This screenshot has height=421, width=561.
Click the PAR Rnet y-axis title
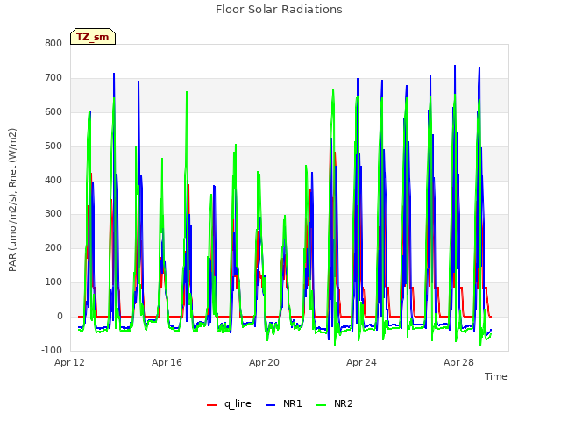pos(12,200)
